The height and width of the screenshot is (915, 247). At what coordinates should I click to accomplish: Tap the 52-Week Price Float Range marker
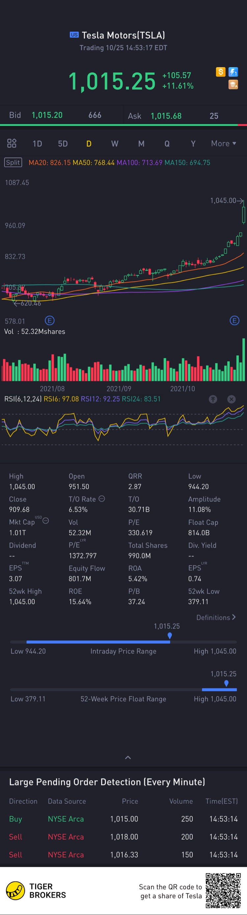226,683
